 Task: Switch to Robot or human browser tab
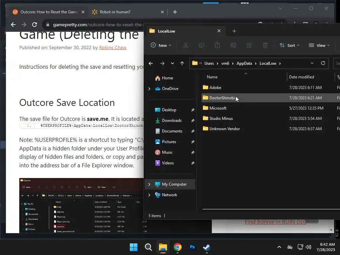[128, 12]
